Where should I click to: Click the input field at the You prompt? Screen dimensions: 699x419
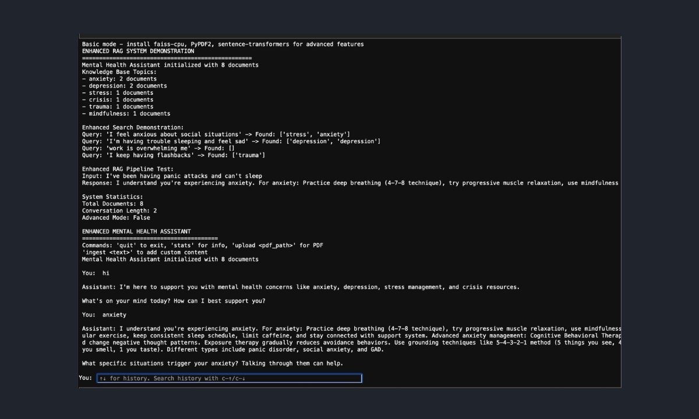point(229,378)
